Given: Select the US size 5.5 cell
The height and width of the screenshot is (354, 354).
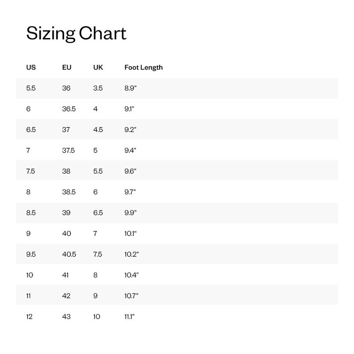Looking at the screenshot, I should click(31, 88).
